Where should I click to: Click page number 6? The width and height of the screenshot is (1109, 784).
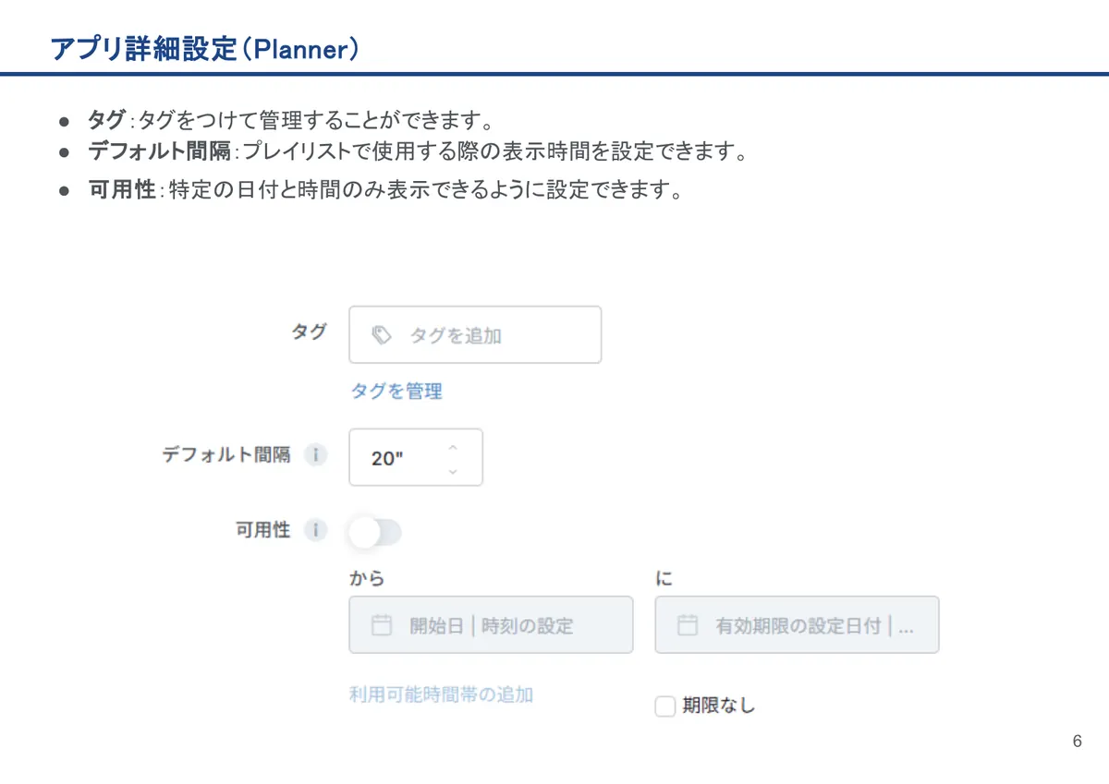(1078, 742)
